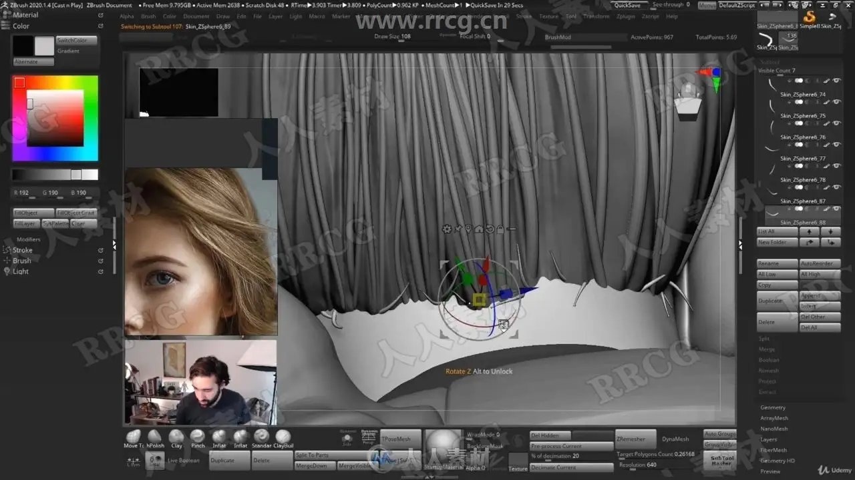
Task: Select the Clay brush
Action: click(x=176, y=437)
